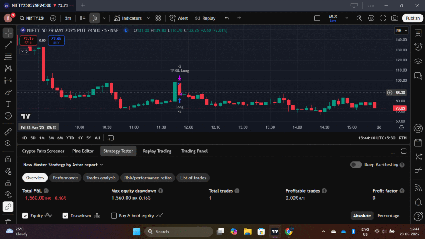Take a chart snapshot with camera icon
Viewport: 425px width, 239px height.
395,18
